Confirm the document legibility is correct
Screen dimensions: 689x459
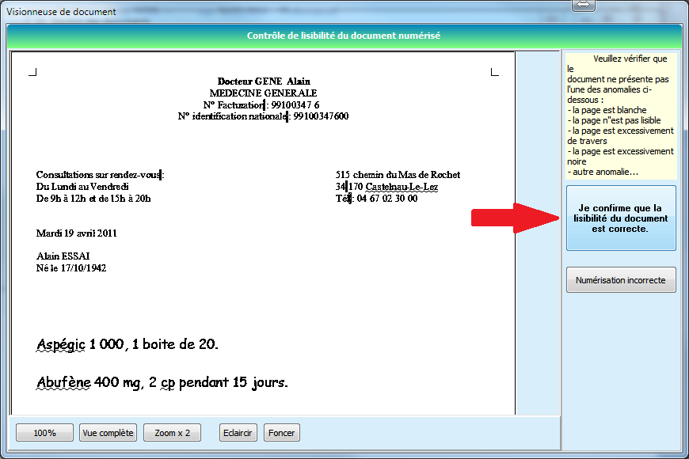click(621, 218)
